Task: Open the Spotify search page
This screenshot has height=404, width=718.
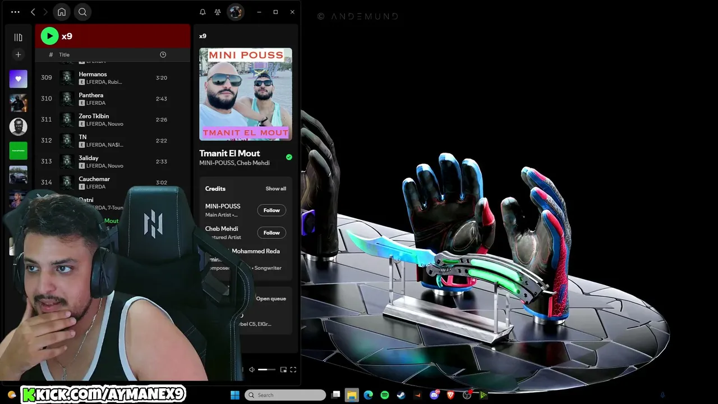Action: point(82,12)
